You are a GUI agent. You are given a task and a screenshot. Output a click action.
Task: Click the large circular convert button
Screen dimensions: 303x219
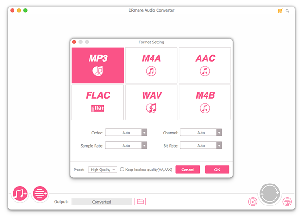(269, 193)
